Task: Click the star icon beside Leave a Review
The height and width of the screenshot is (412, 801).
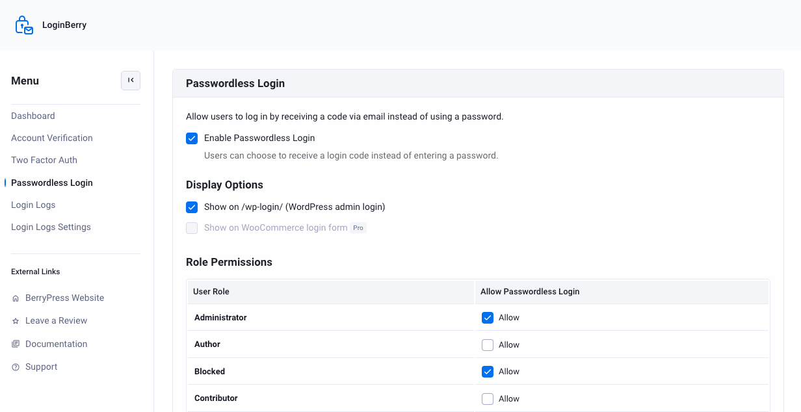Action: point(16,321)
